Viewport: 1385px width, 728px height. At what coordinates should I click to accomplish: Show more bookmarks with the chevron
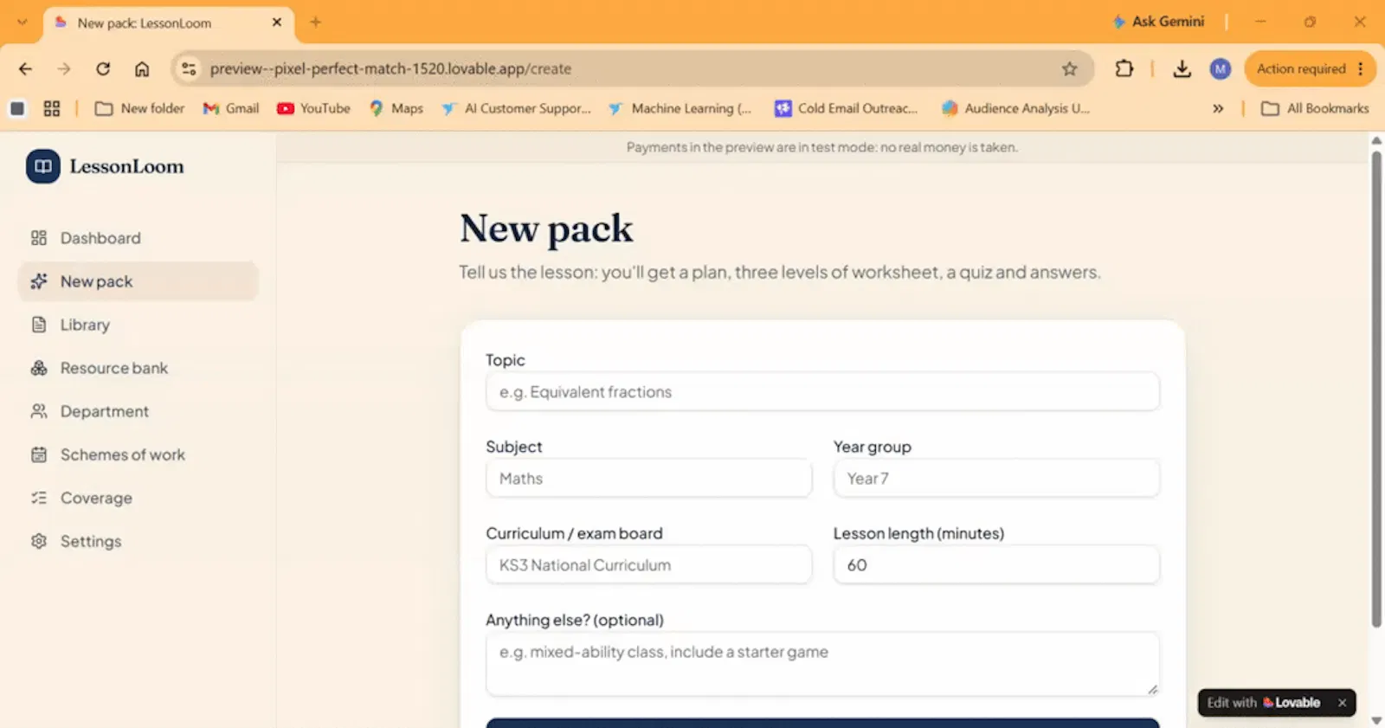[x=1218, y=108]
